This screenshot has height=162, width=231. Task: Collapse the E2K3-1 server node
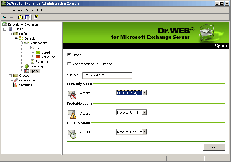(x=5, y=29)
